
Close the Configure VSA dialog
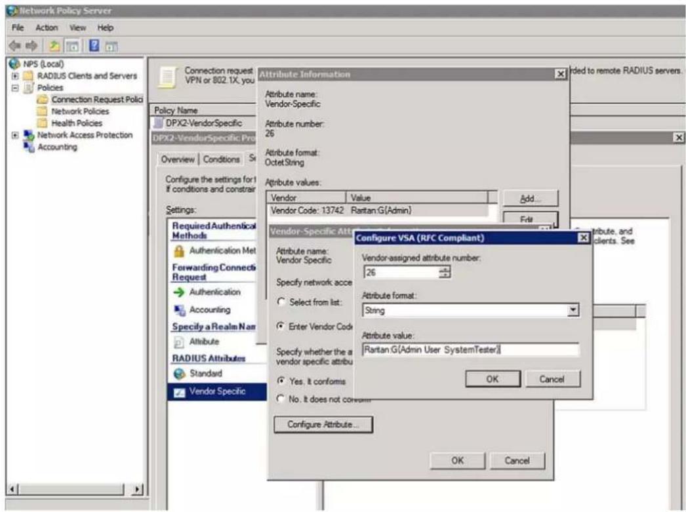tap(583, 237)
